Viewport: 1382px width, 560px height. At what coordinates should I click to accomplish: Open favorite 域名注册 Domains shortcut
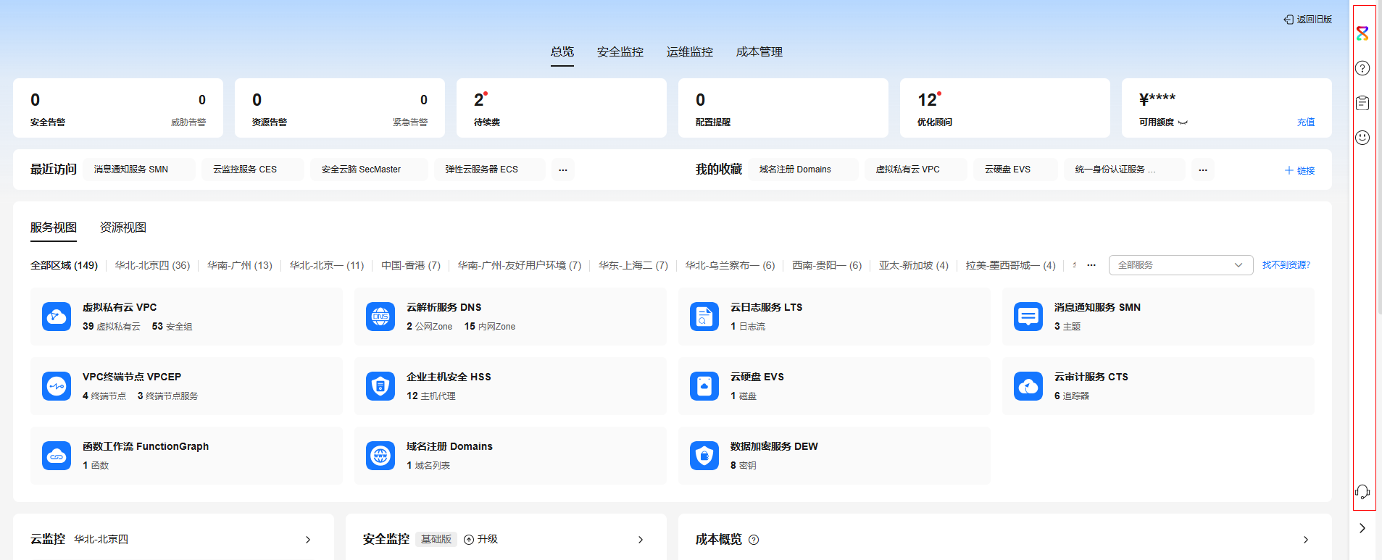(804, 170)
